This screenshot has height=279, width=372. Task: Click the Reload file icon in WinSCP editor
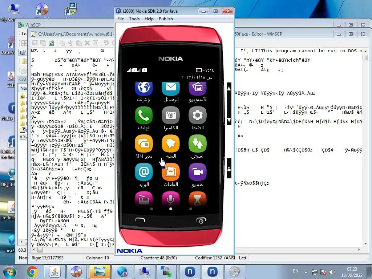tap(51, 43)
